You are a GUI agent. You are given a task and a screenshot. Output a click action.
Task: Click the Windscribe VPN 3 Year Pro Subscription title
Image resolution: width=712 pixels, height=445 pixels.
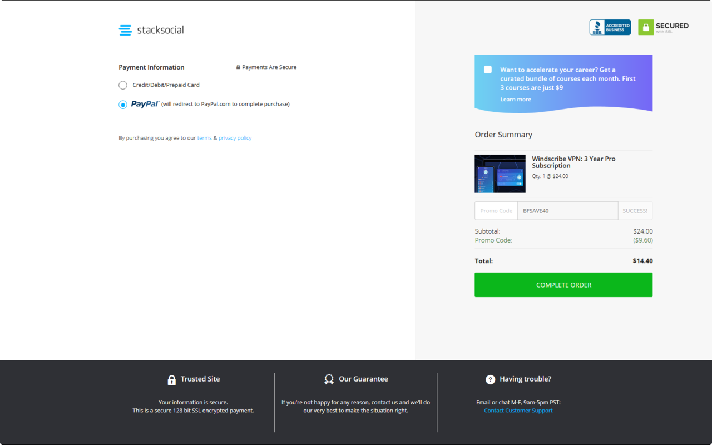(x=573, y=162)
